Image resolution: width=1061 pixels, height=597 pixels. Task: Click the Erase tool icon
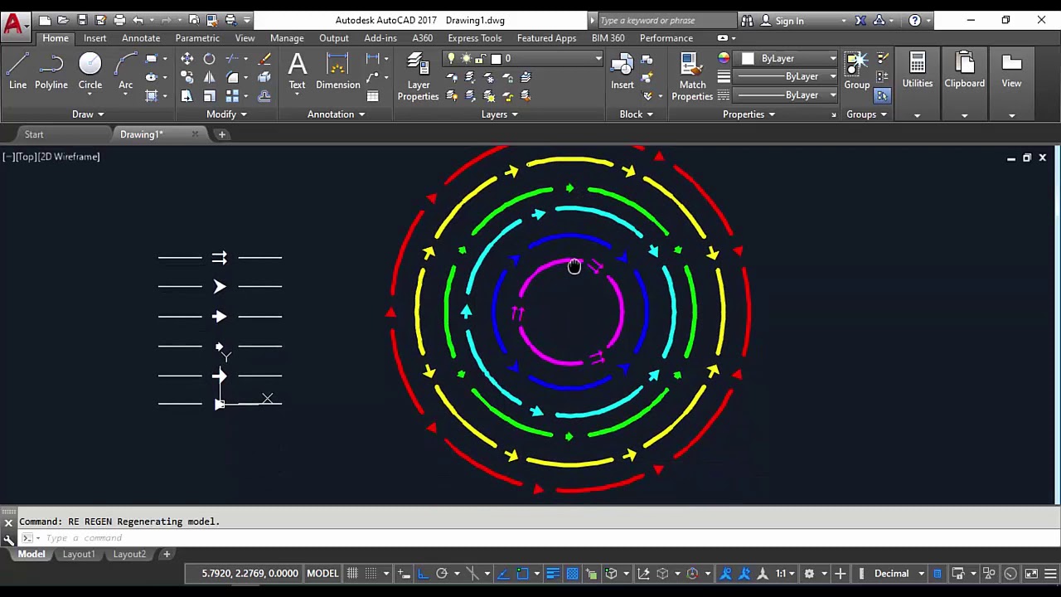click(x=264, y=59)
